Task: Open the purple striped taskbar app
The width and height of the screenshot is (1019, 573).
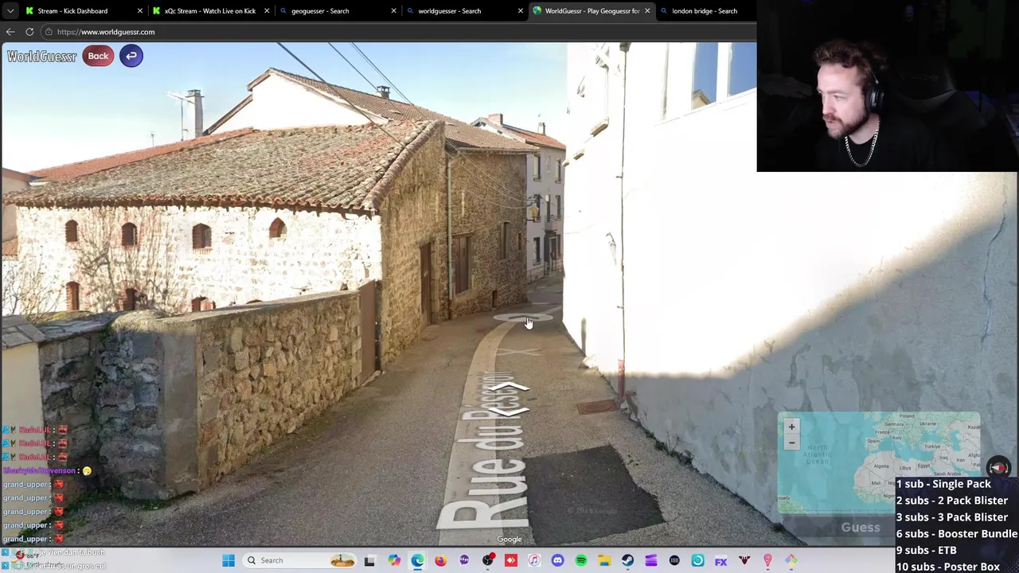Action: [x=651, y=560]
